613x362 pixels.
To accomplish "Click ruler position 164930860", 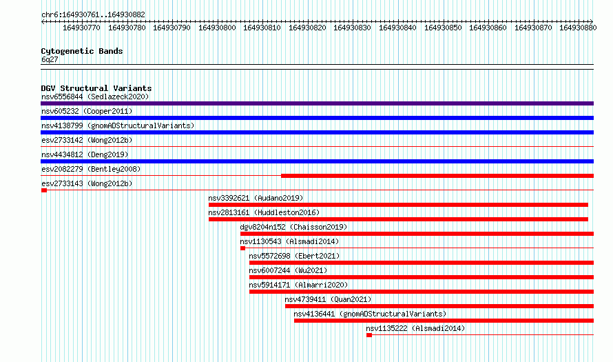I will (x=488, y=28).
